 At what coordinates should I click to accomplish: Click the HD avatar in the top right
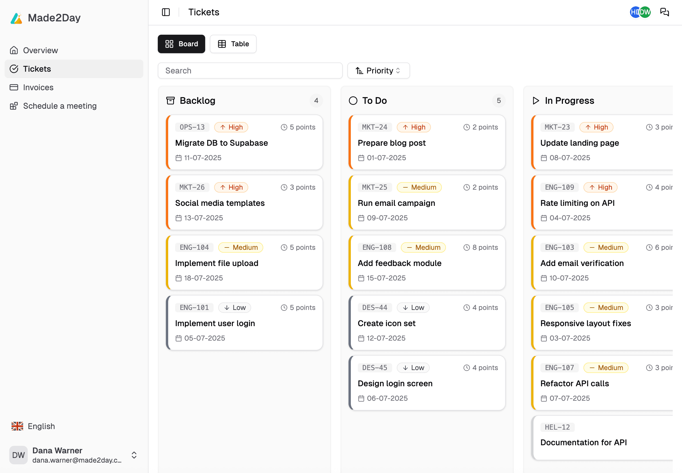click(636, 12)
